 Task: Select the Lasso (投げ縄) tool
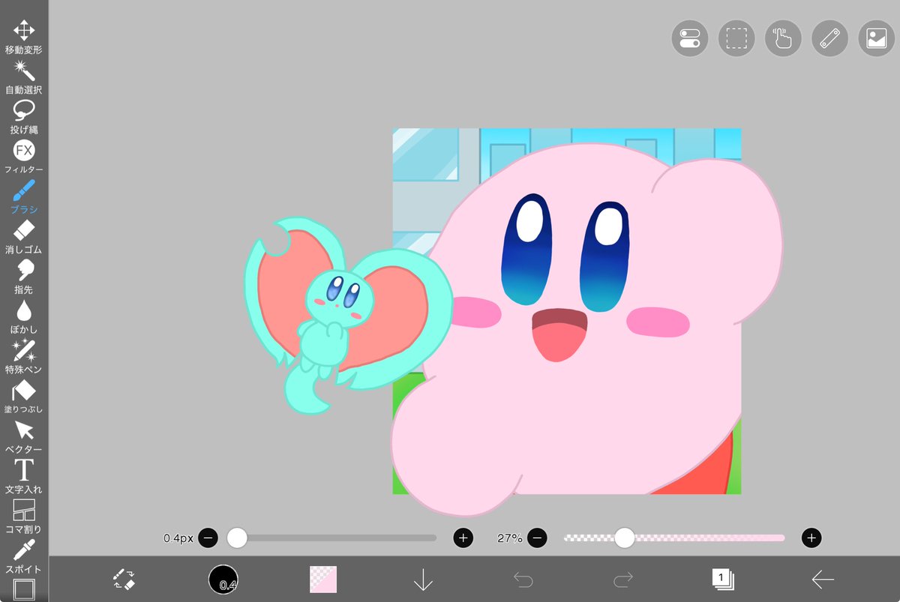[24, 118]
